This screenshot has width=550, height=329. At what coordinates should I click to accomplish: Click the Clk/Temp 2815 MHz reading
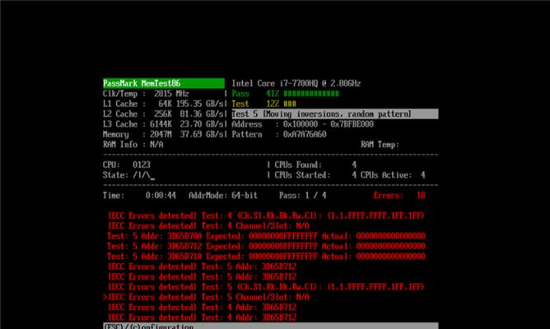(x=146, y=94)
